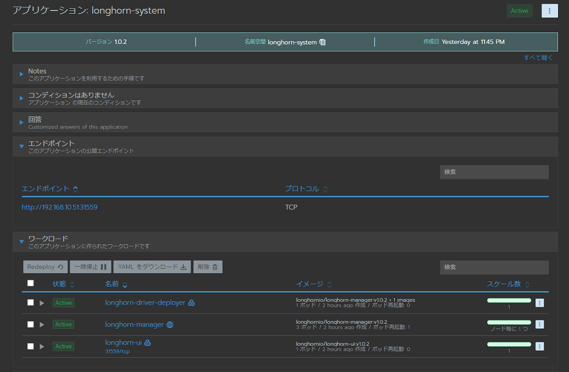569x372 pixels.
Task: Copy the longhorn-system namespace to clipboard
Action: (322, 42)
